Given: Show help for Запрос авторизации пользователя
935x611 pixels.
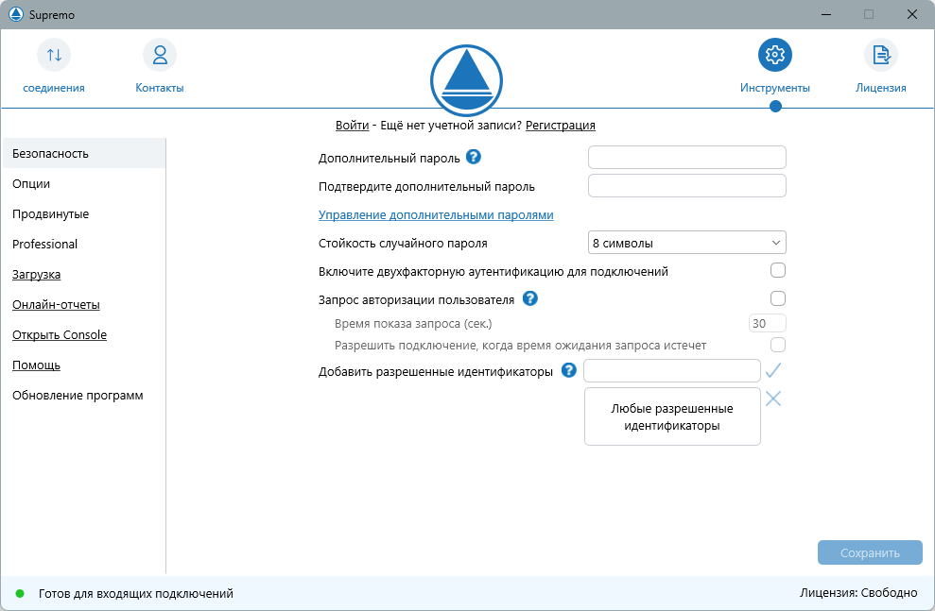Looking at the screenshot, I should click(530, 298).
